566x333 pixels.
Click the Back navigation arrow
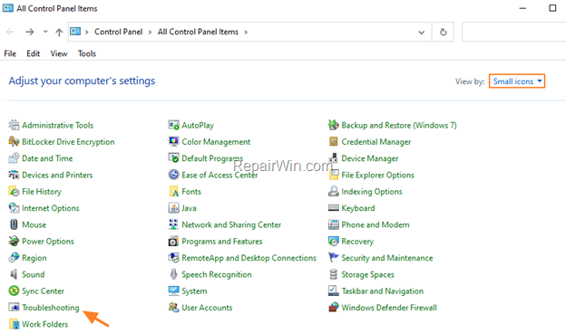pos(10,32)
